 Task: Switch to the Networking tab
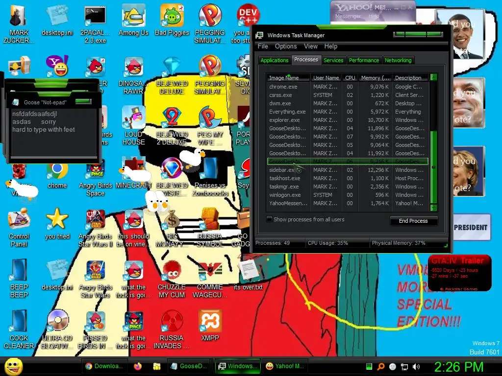[x=398, y=60]
